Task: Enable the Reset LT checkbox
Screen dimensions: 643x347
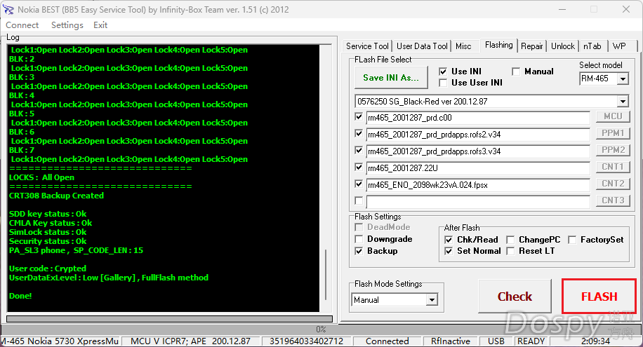Action: click(x=510, y=251)
